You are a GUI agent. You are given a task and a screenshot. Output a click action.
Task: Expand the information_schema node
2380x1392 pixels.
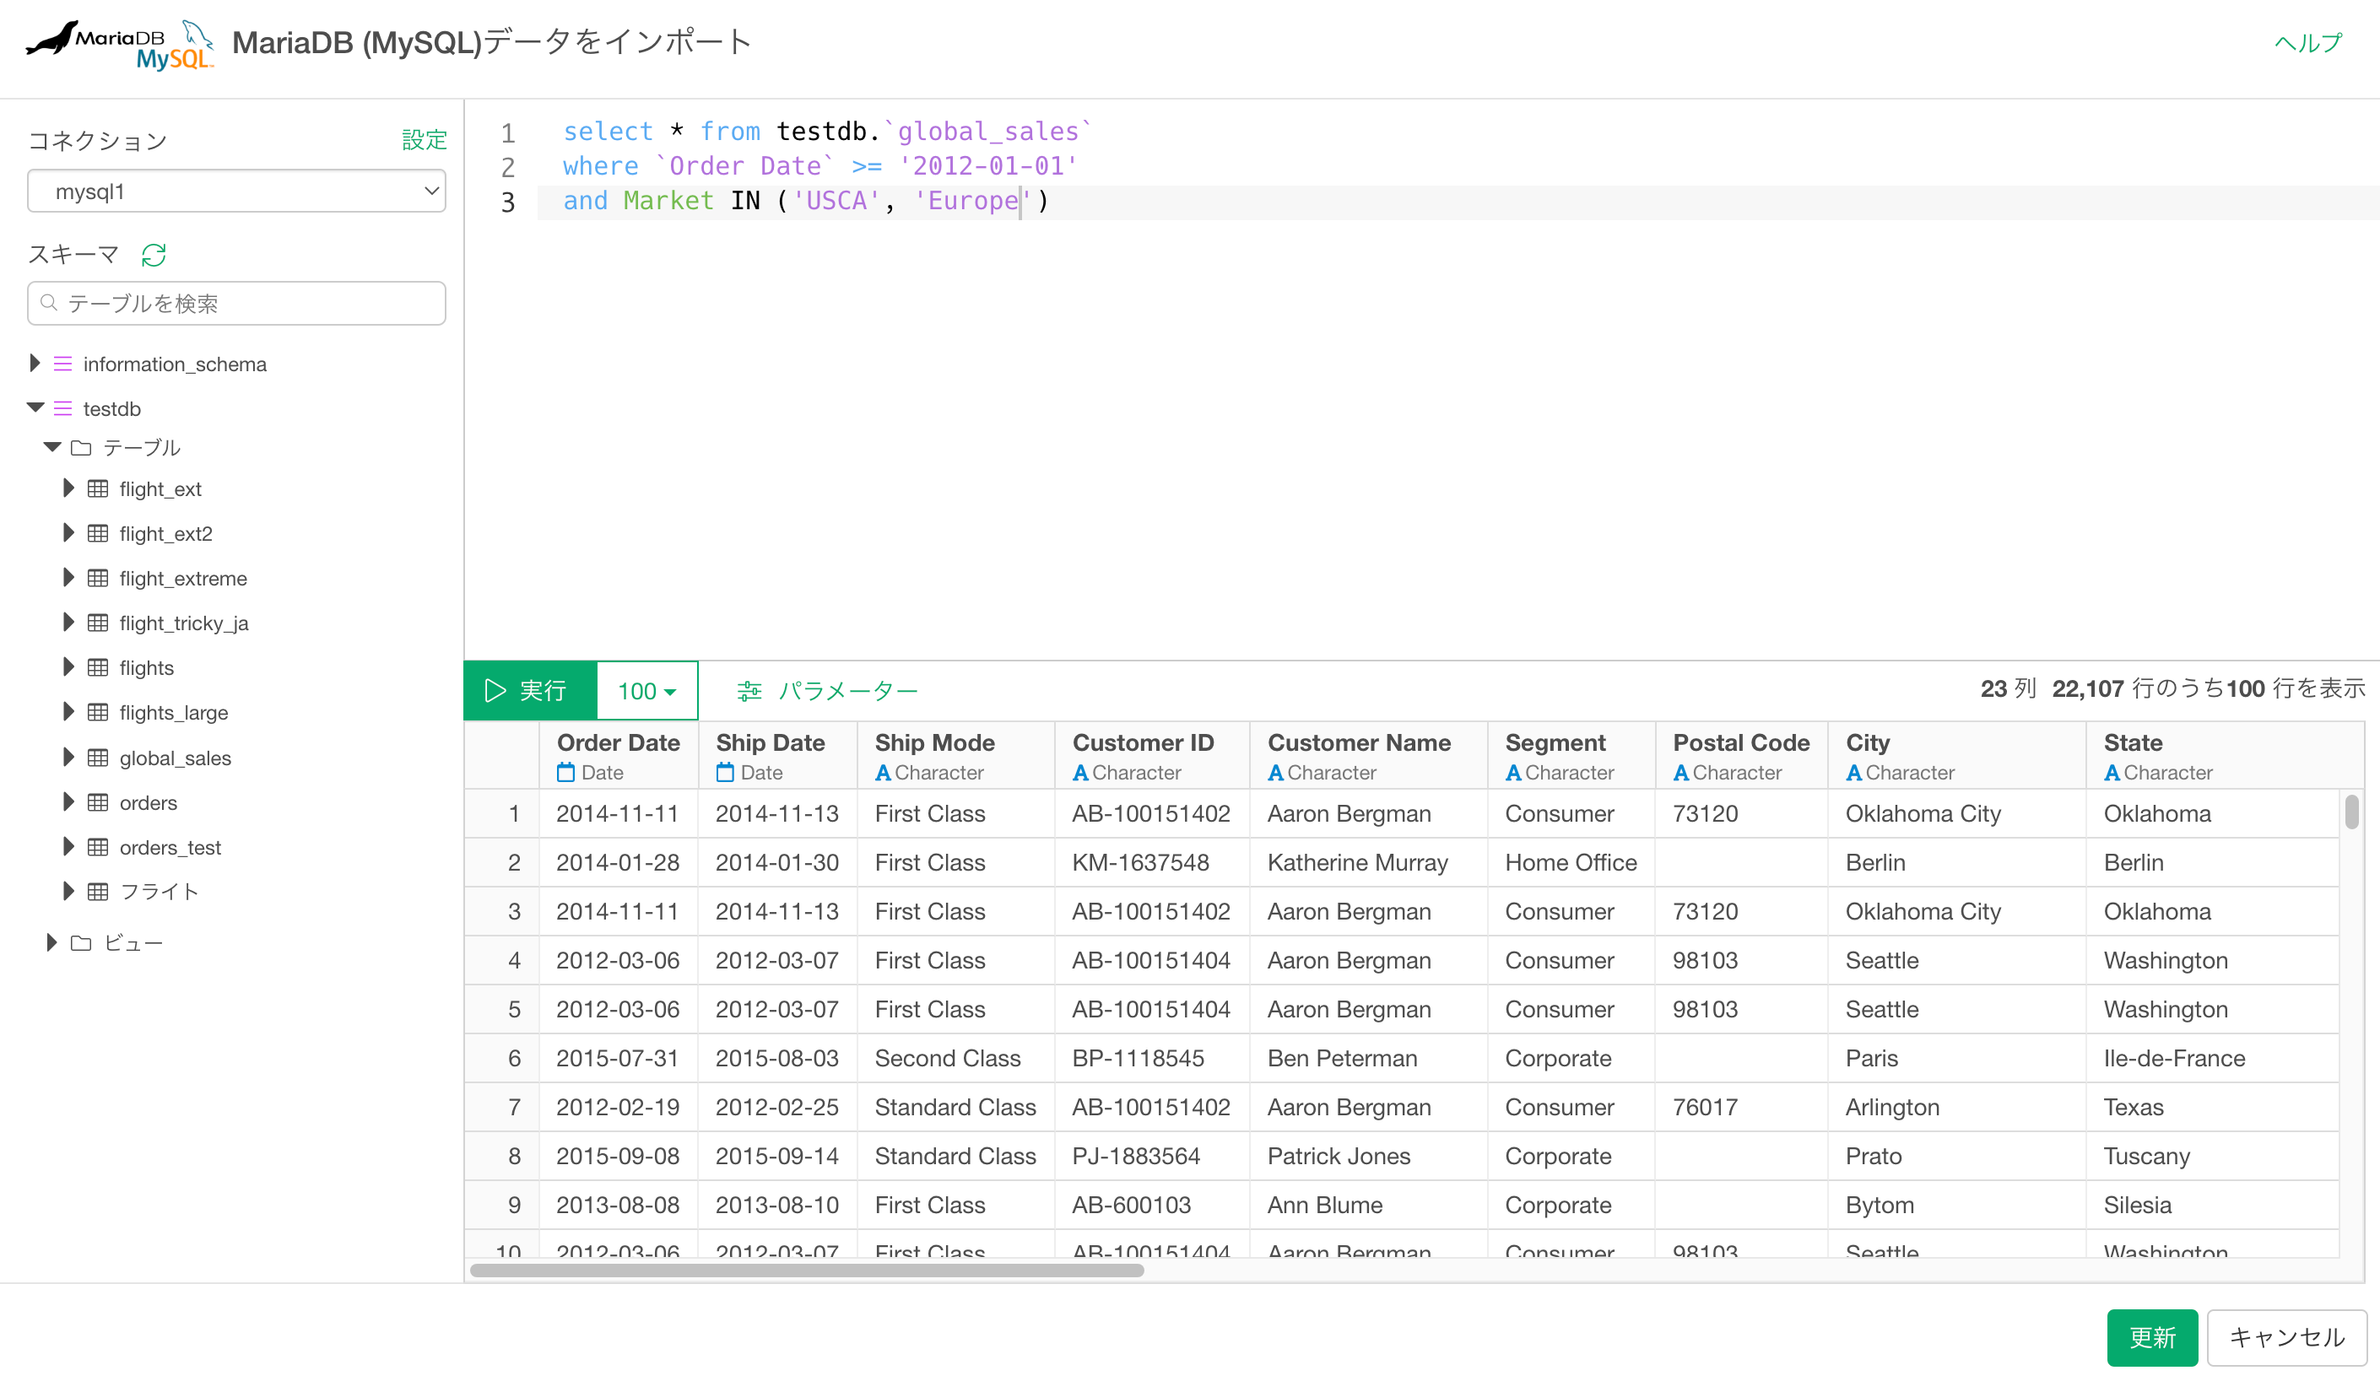click(x=35, y=363)
